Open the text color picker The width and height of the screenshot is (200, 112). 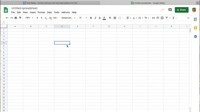(104, 18)
